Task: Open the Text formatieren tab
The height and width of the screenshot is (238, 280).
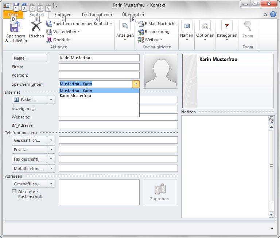Action: point(97,15)
